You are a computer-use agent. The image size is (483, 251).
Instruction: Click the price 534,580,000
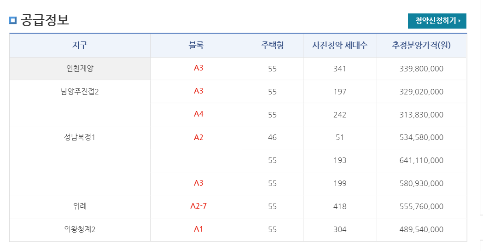pyautogui.click(x=421, y=137)
